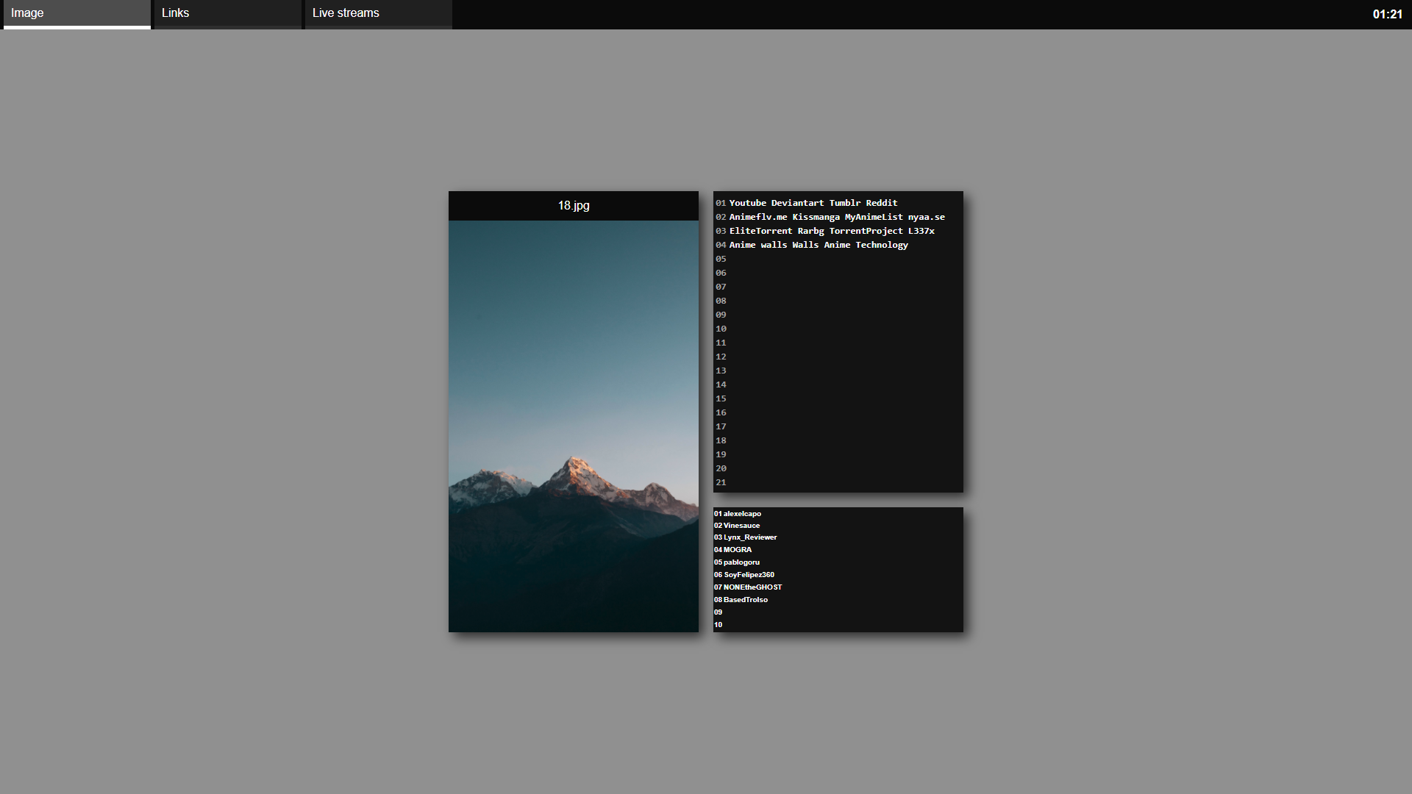Viewport: 1412px width, 794px height.
Task: Open the Vinesauce live stream
Action: tap(741, 526)
